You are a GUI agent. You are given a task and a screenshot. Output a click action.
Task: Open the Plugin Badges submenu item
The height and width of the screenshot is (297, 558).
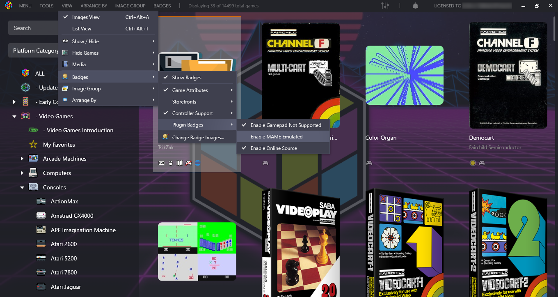[197, 125]
